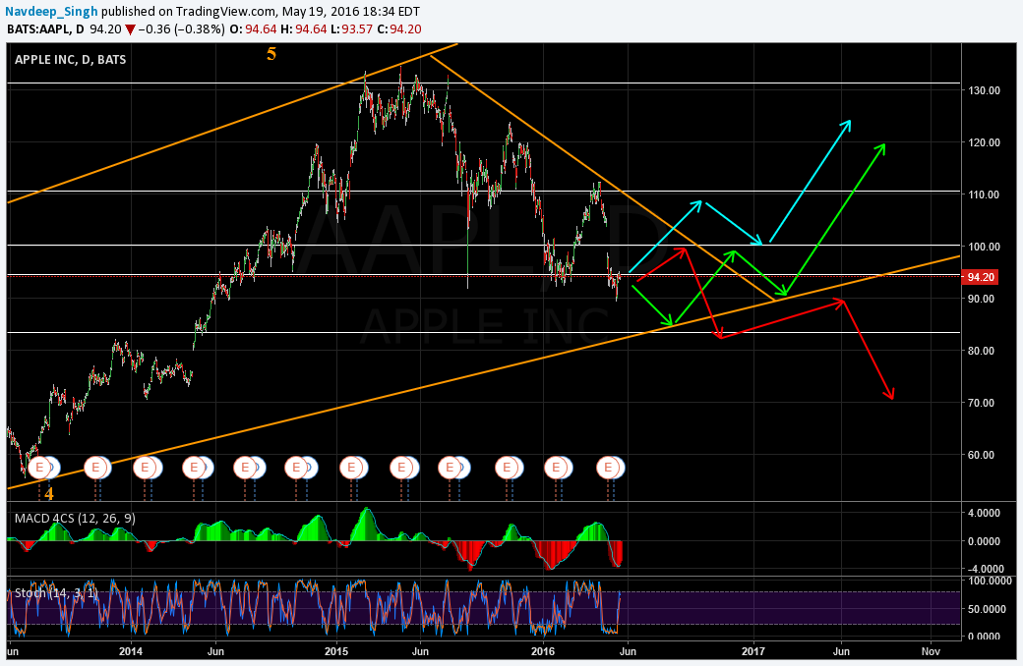Click the C: 94.20 close value in header
Image resolution: width=1023 pixels, height=666 pixels.
tap(398, 29)
